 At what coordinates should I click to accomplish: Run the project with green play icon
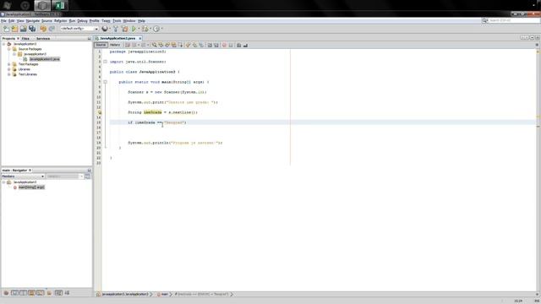pyautogui.click(x=134, y=29)
